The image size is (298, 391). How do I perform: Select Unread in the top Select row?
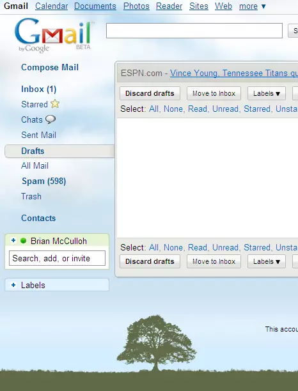[x=225, y=109]
